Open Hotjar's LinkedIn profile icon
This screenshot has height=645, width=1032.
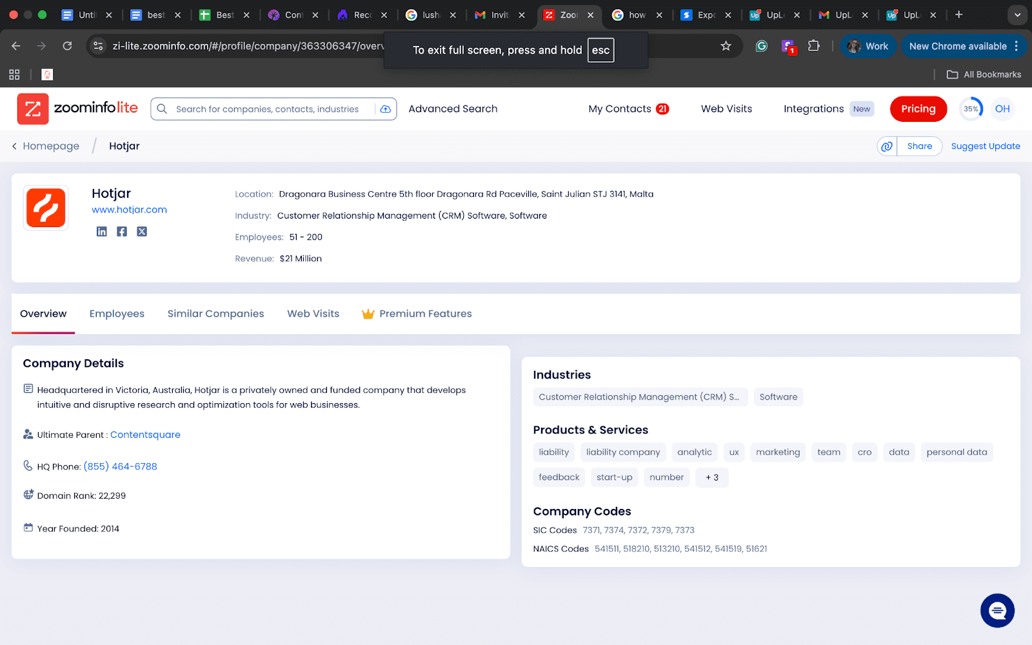[x=101, y=231]
